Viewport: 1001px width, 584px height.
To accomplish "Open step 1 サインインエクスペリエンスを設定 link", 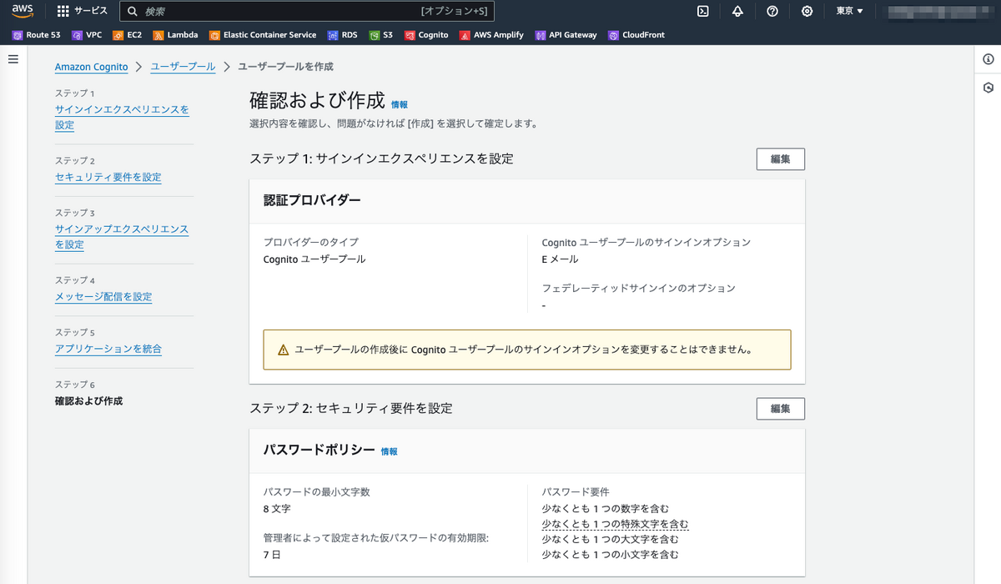I will pyautogui.click(x=122, y=118).
